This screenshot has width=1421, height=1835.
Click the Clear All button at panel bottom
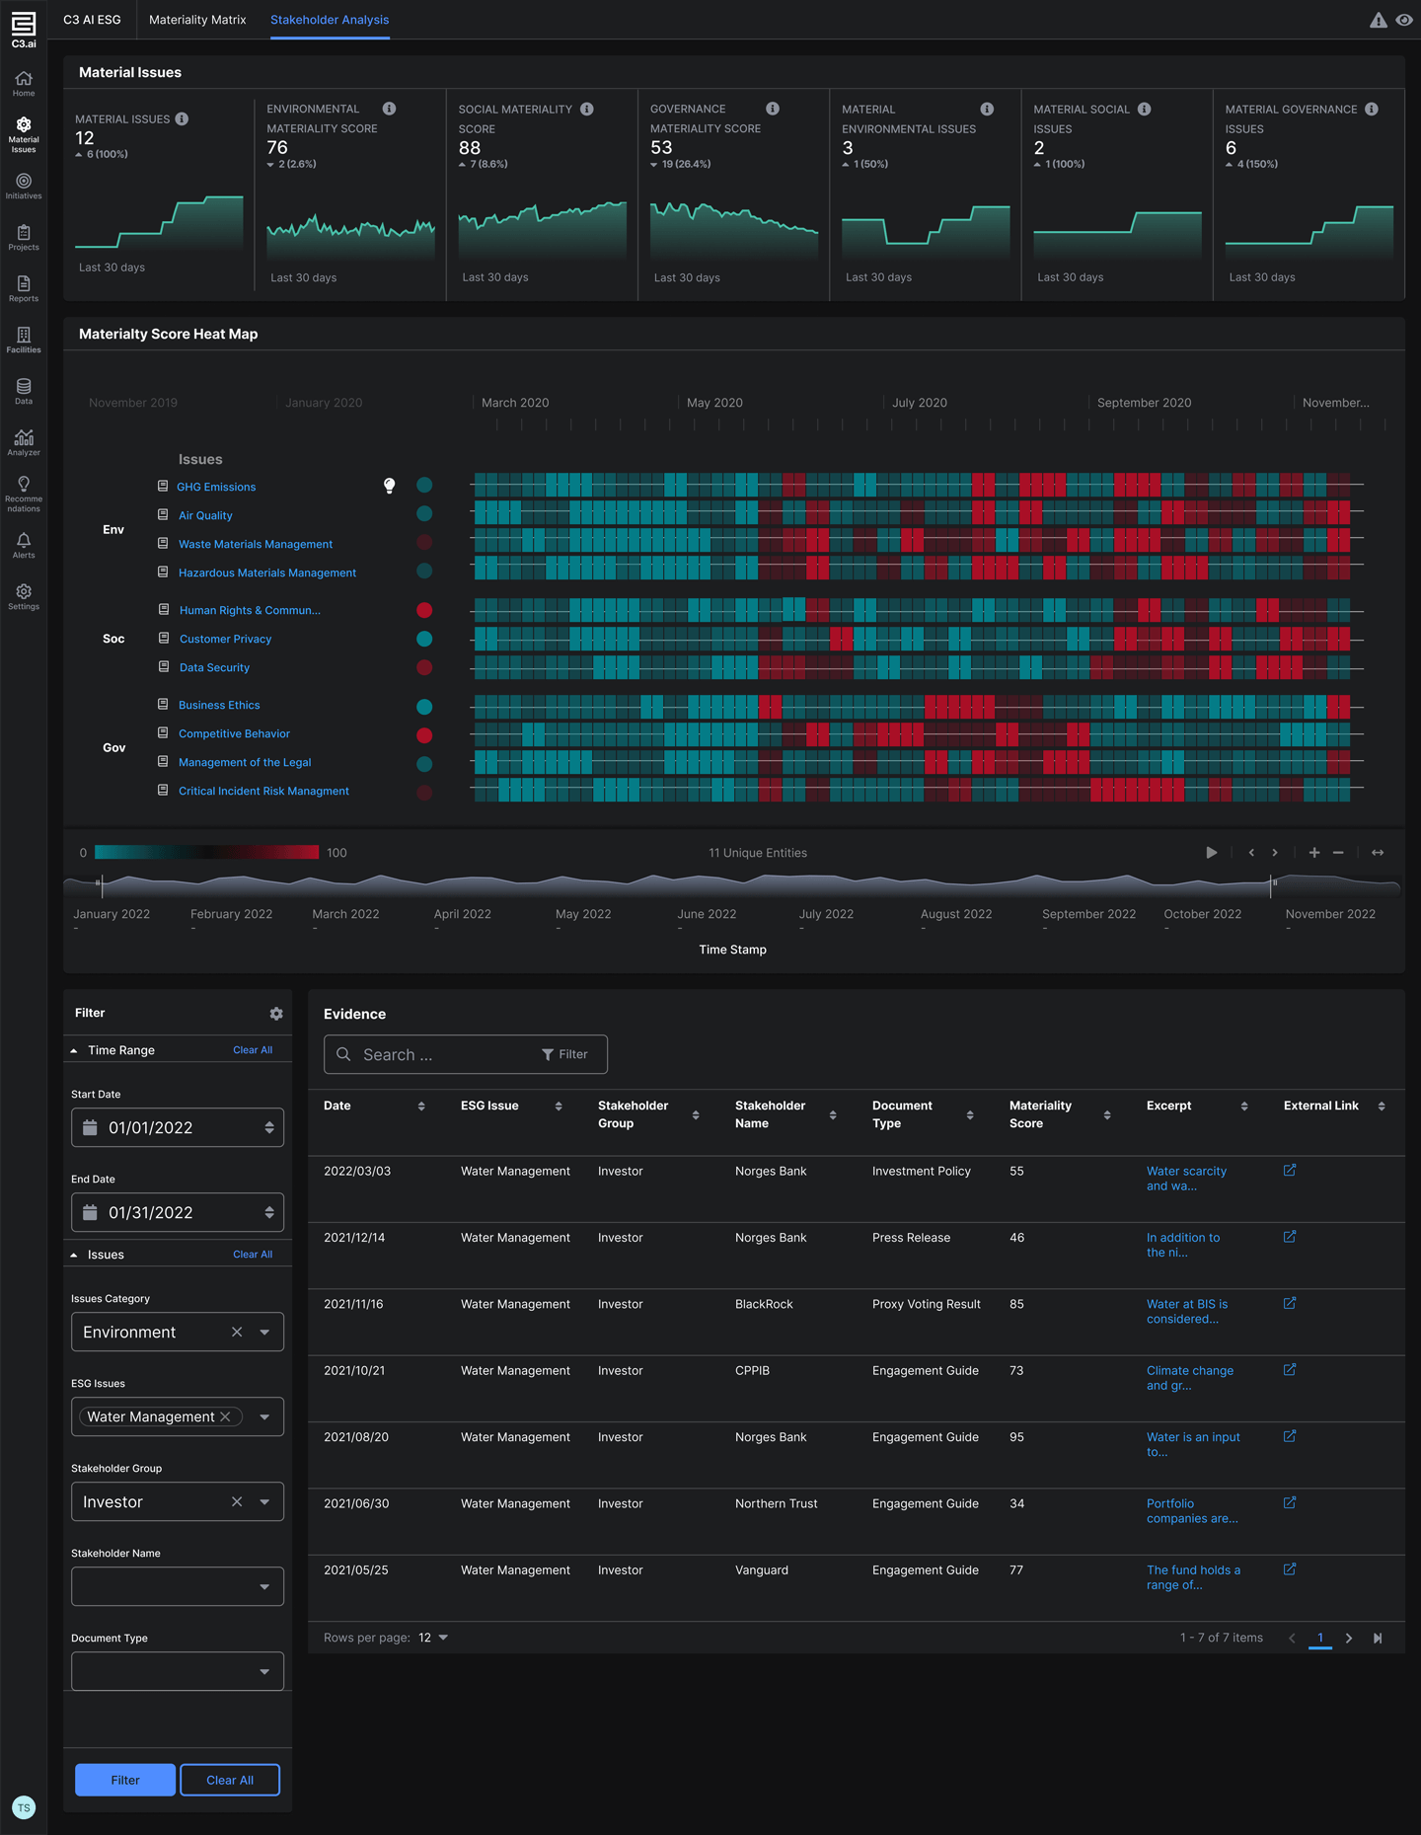pyautogui.click(x=230, y=1780)
